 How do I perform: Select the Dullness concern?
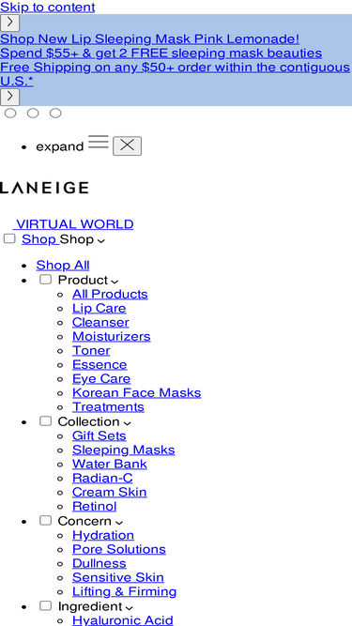pos(99,563)
